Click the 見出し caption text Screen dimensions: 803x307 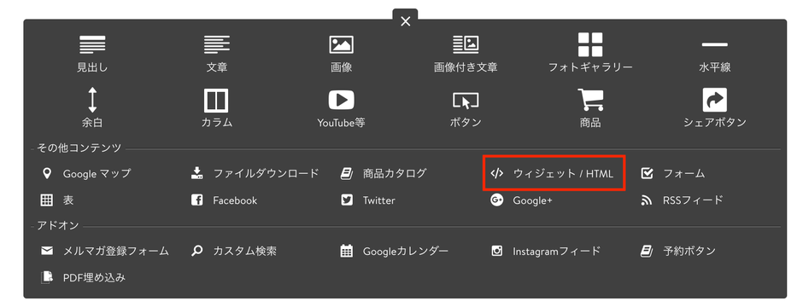(92, 67)
